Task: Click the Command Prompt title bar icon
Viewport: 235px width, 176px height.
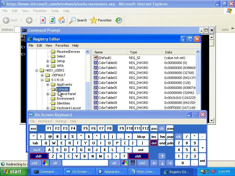Action: [x=24, y=31]
